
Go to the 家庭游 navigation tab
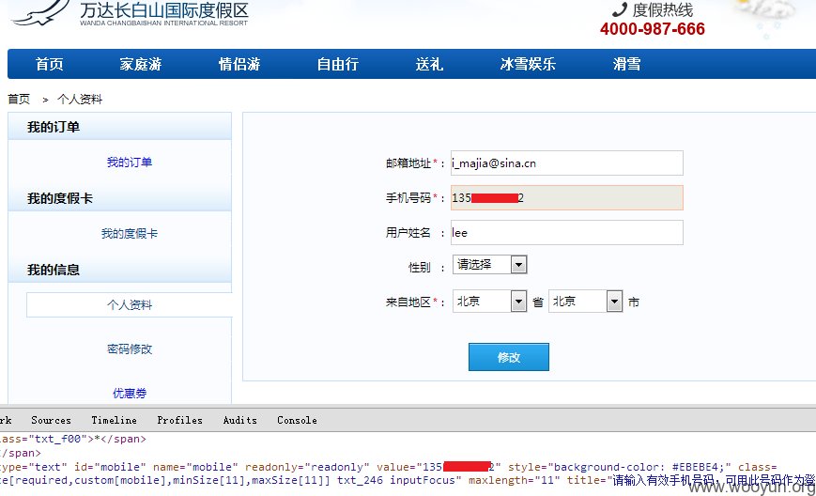click(141, 64)
